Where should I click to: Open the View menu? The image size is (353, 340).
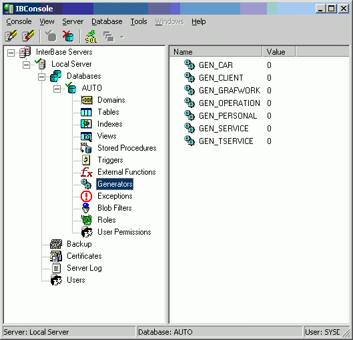click(47, 21)
